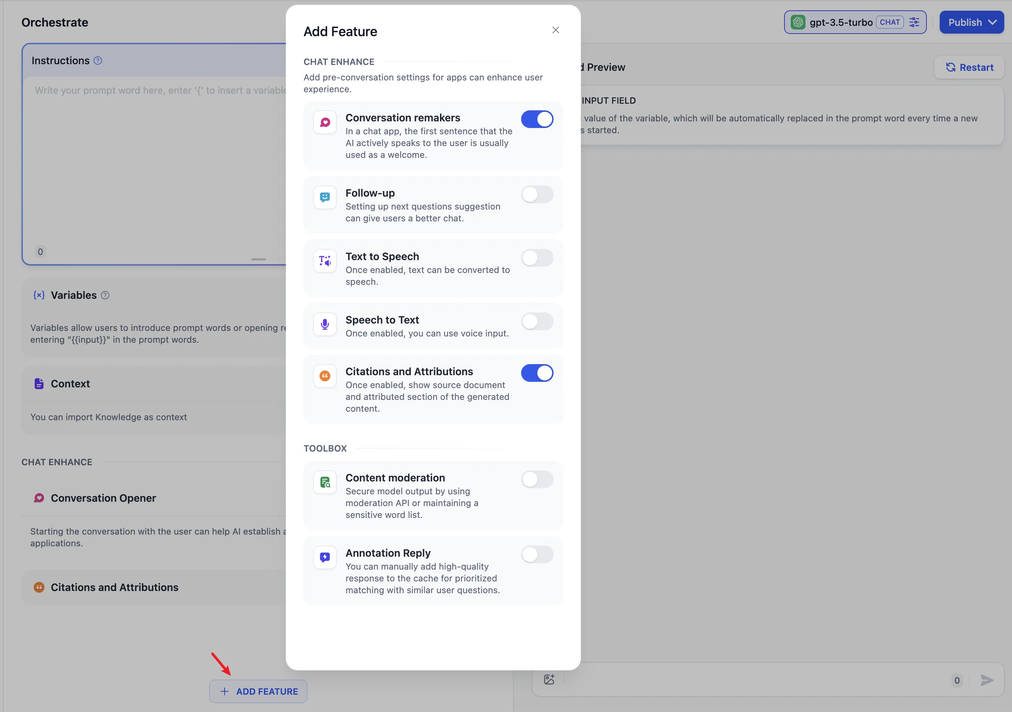Click the Annotation Reply icon
Screen dimensions: 1012x712
coord(325,557)
